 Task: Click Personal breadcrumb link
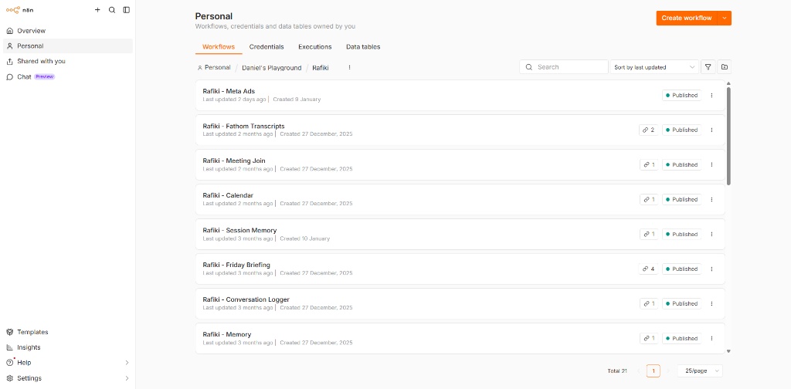pos(214,67)
